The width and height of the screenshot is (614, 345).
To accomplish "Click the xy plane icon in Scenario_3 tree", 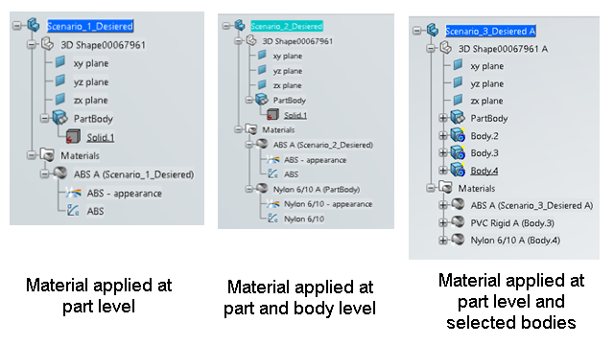I will (458, 66).
